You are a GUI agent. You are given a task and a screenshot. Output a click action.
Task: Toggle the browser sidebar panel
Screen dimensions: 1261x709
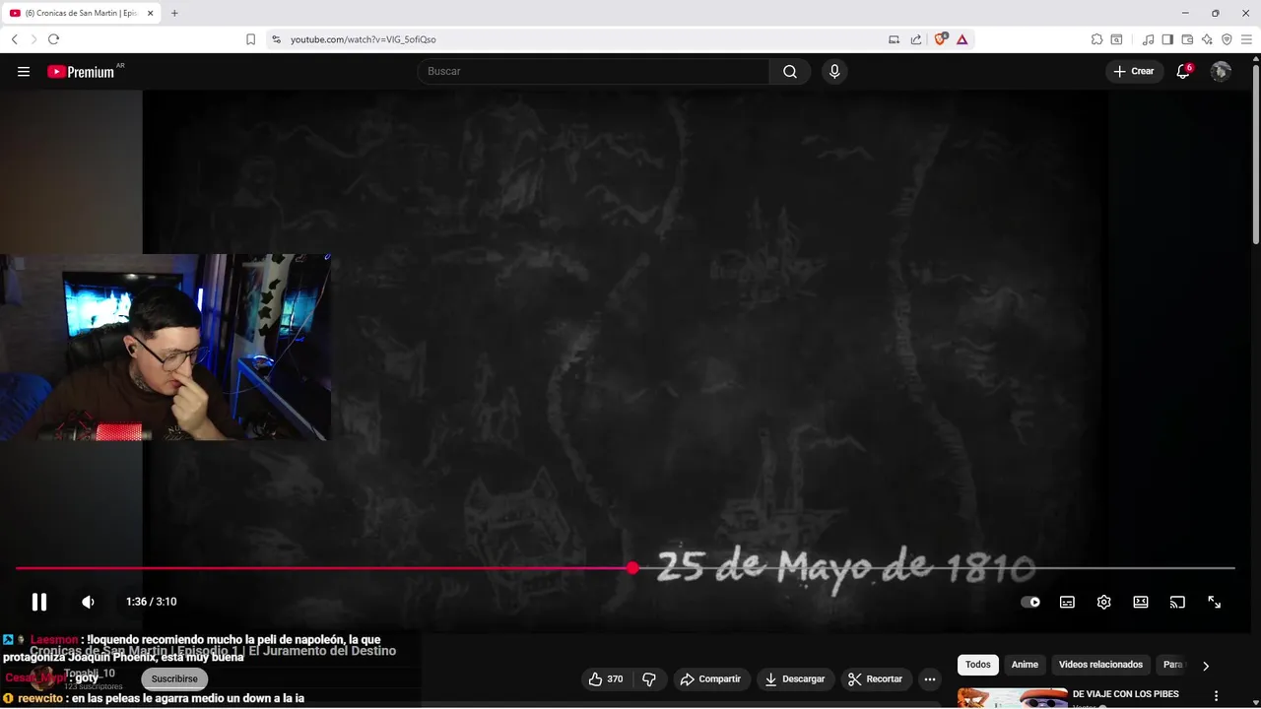pyautogui.click(x=1167, y=39)
